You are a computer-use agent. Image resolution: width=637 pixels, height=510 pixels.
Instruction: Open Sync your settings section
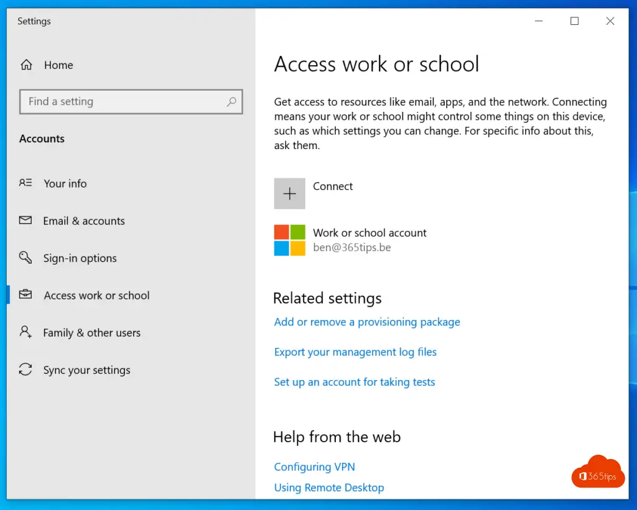pyautogui.click(x=87, y=370)
